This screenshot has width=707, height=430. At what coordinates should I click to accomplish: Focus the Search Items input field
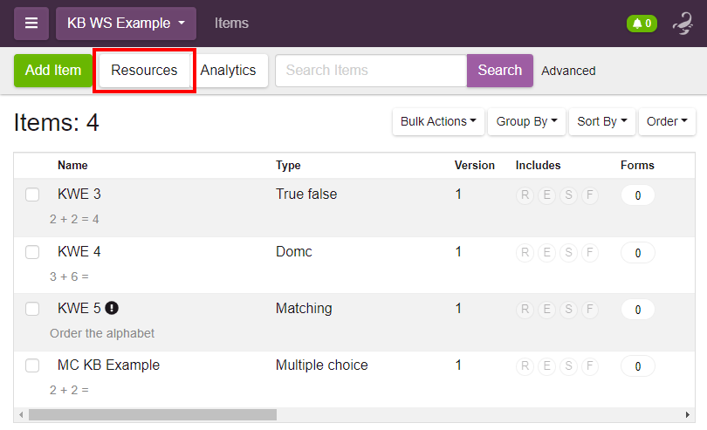(371, 71)
